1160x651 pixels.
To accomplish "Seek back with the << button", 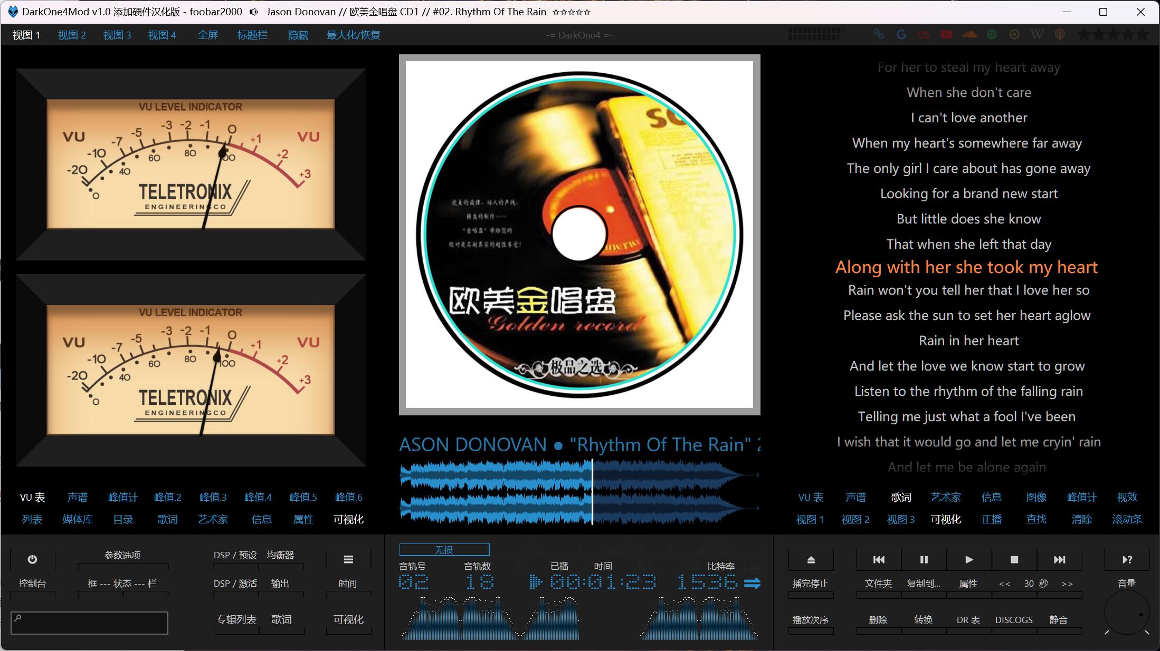I will (1005, 584).
